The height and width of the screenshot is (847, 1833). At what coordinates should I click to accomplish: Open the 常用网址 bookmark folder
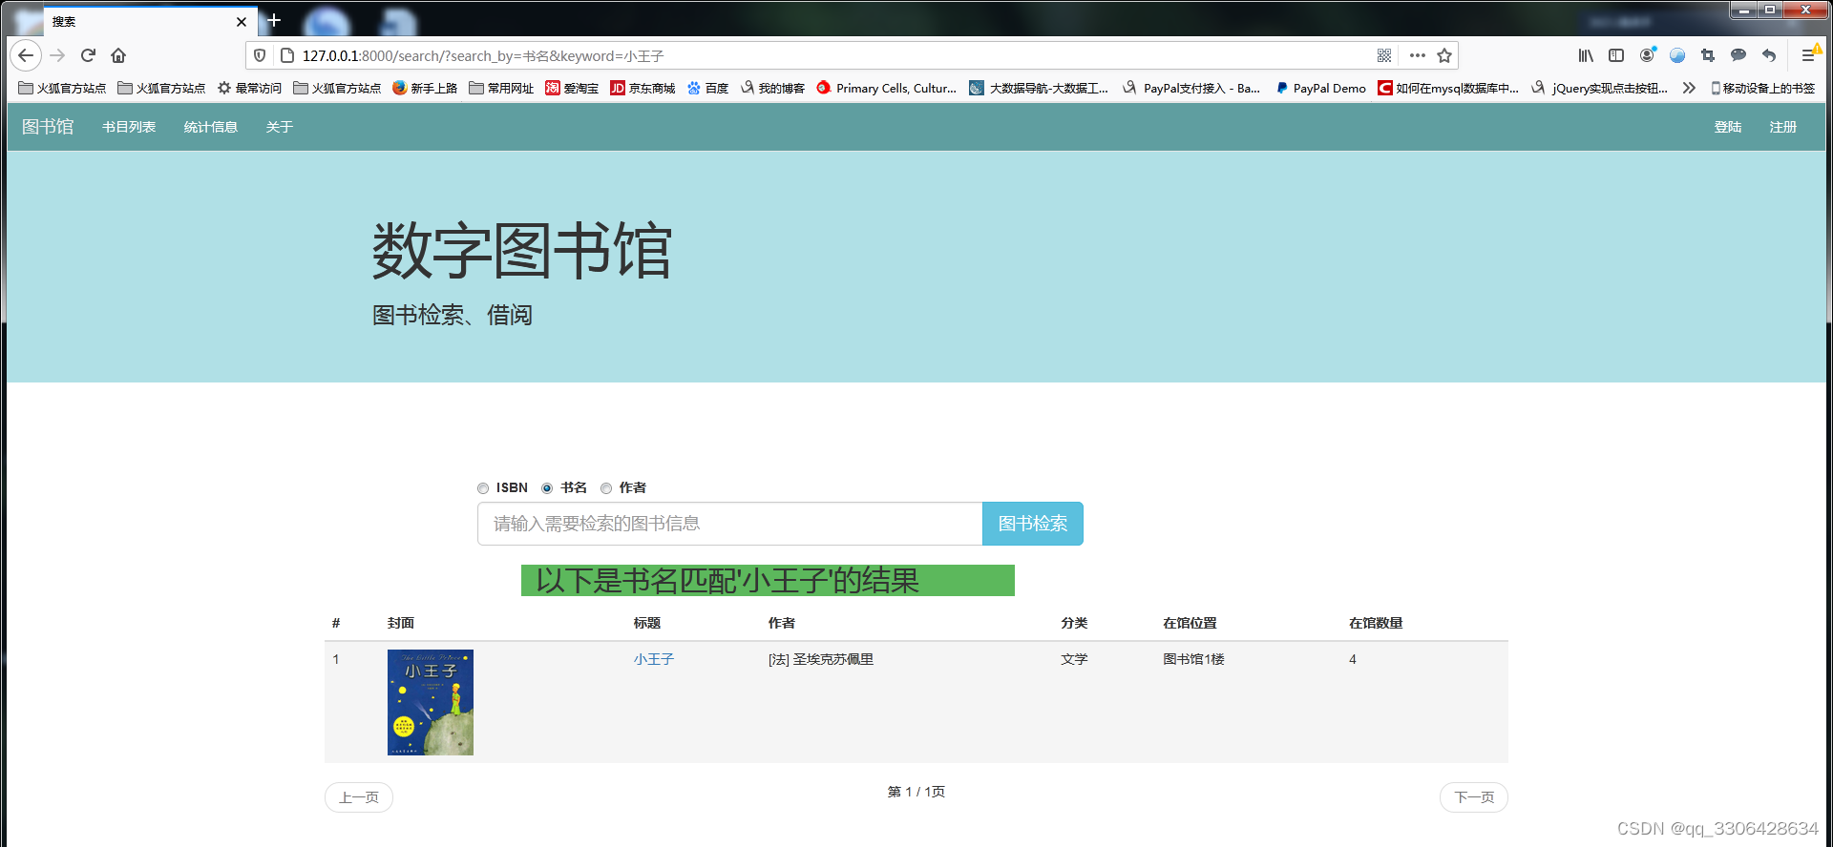pyautogui.click(x=501, y=88)
